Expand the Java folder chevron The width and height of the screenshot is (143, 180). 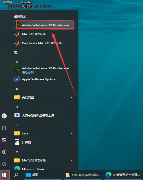click(x=71, y=133)
